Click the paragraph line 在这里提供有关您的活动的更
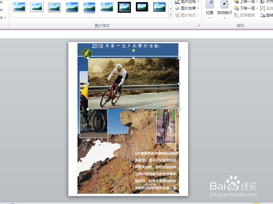Viewport: 273px width, 204px height. tap(157, 153)
